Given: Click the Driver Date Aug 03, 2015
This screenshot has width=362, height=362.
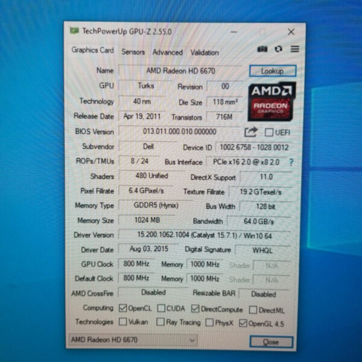Looking at the screenshot, I should click(x=148, y=249).
